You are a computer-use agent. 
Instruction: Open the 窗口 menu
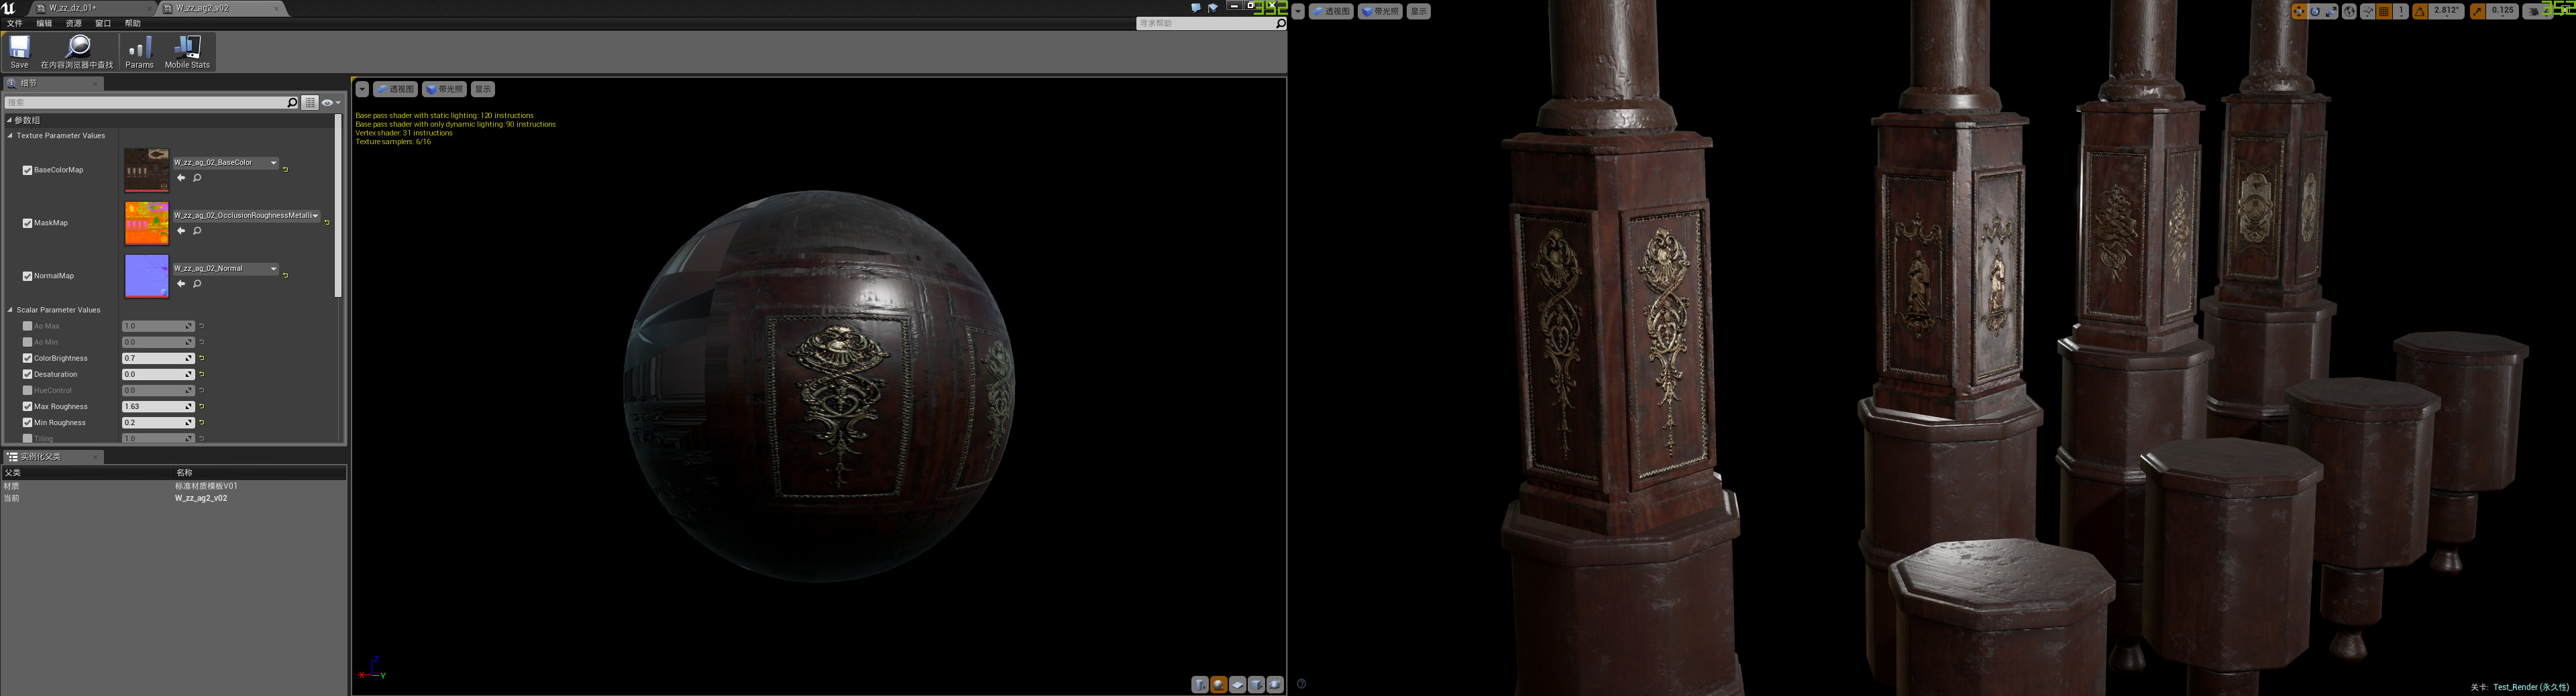103,23
